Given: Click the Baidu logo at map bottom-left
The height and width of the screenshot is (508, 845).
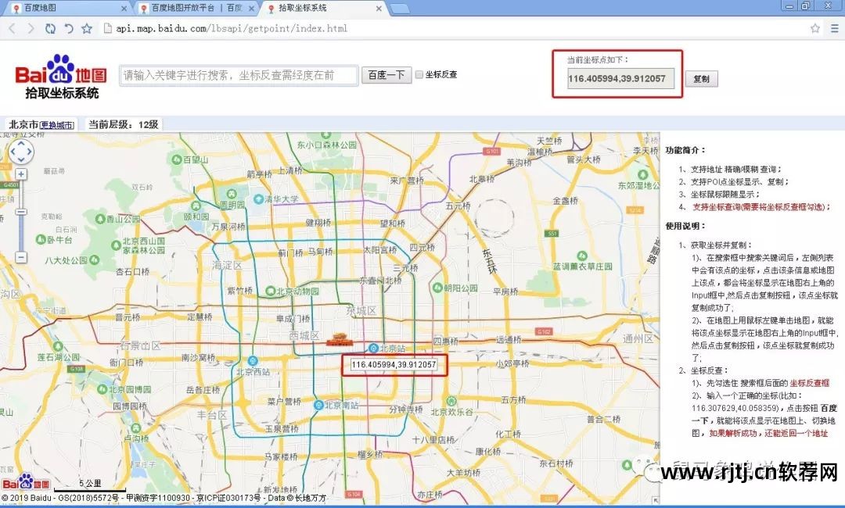Looking at the screenshot, I should point(26,481).
